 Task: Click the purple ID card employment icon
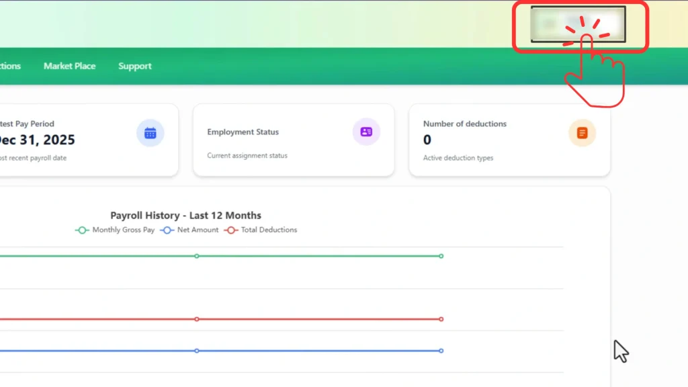pos(366,132)
